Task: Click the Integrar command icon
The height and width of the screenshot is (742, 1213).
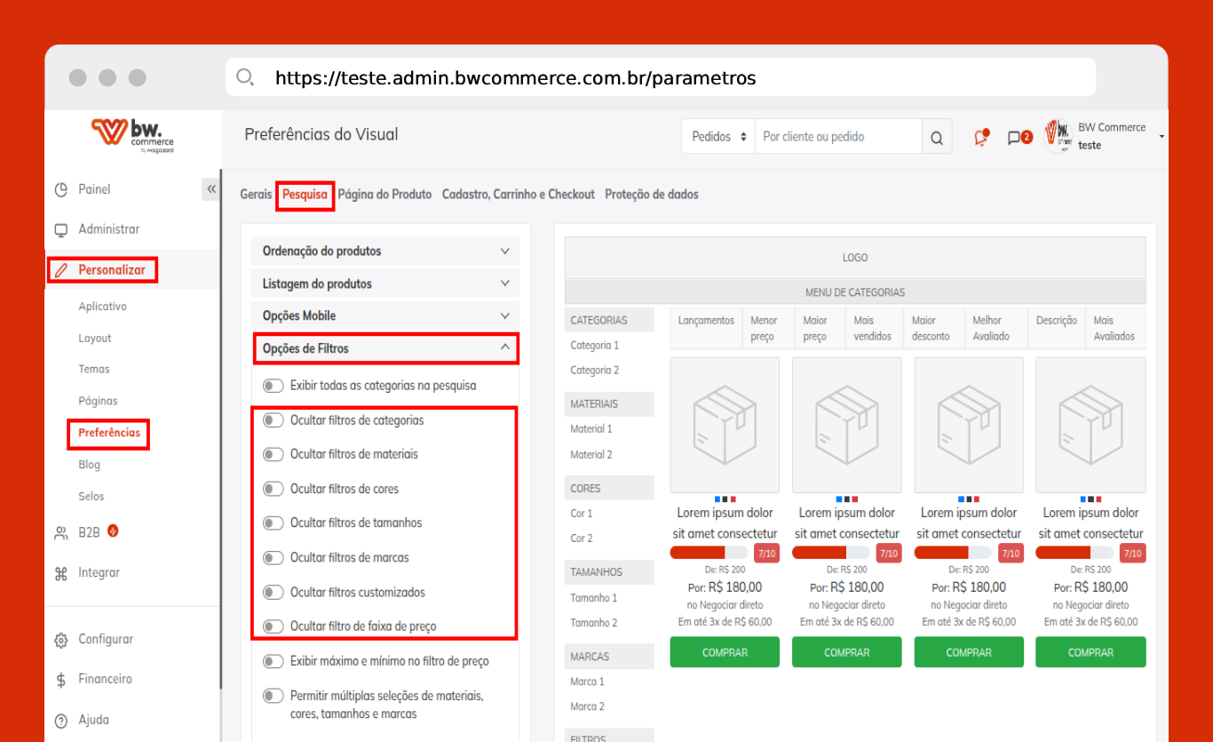Action: point(61,573)
